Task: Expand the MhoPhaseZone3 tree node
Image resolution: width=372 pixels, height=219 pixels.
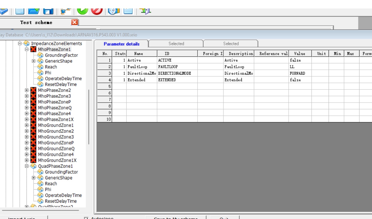Action: click(27, 96)
